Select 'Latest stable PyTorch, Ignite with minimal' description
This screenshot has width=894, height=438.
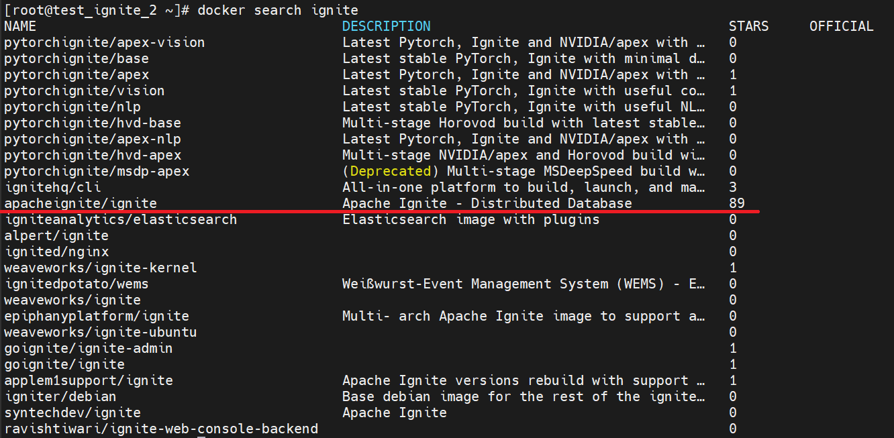click(x=524, y=58)
